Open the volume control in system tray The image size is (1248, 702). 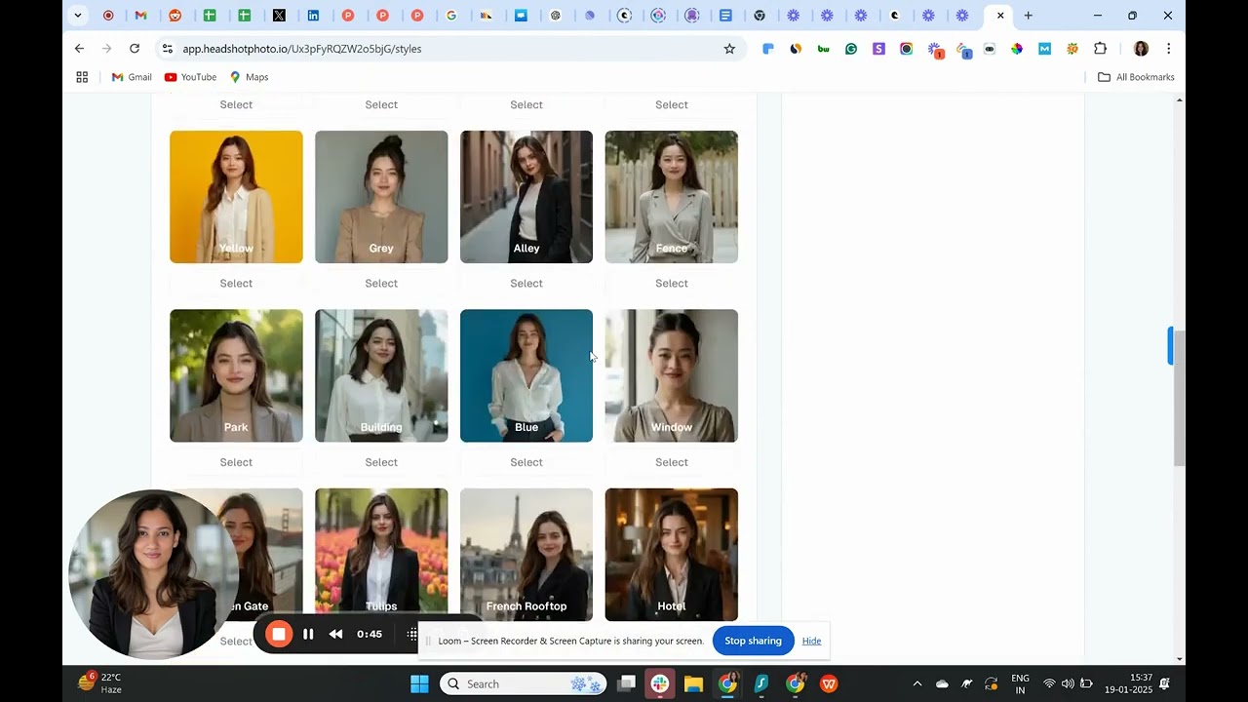[x=1068, y=683]
